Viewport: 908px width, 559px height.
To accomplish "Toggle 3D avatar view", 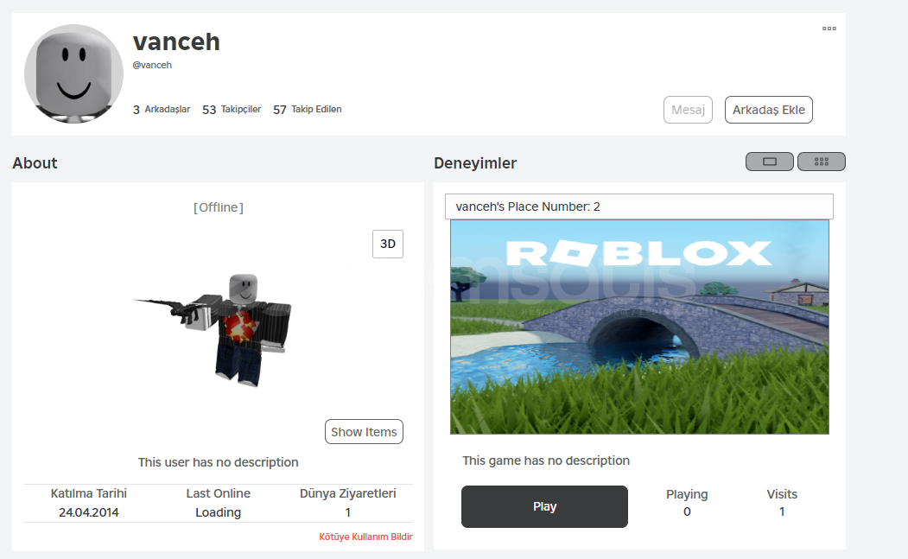I will (x=388, y=244).
